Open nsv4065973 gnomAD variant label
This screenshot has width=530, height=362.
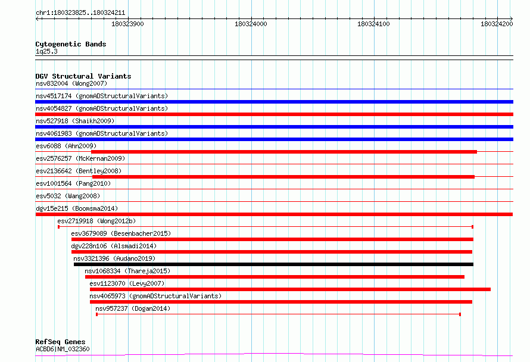click(155, 296)
